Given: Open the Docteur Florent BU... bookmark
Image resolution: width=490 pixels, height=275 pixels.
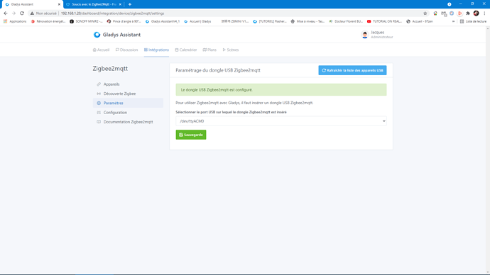Looking at the screenshot, I should (346, 21).
